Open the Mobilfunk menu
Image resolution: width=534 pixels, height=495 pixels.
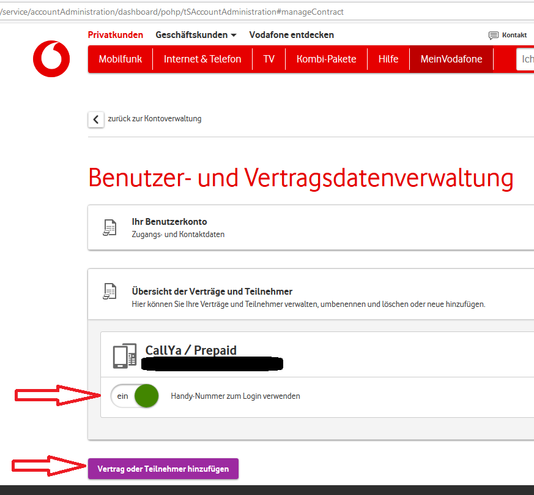(x=121, y=59)
